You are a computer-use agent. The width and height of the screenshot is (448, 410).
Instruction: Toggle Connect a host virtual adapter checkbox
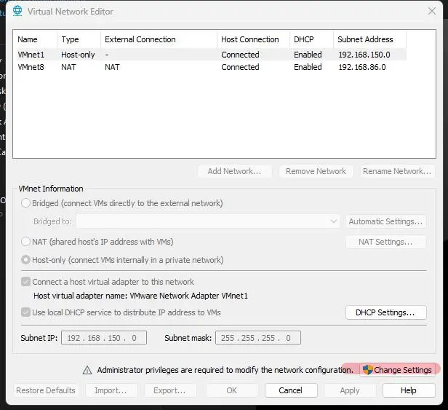(25, 282)
